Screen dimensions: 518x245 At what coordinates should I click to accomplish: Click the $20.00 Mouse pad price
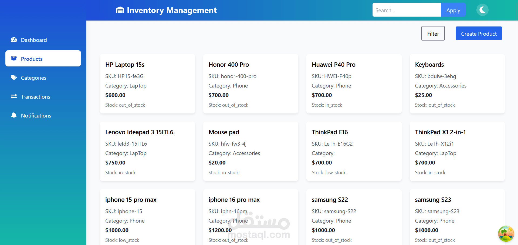click(217, 163)
